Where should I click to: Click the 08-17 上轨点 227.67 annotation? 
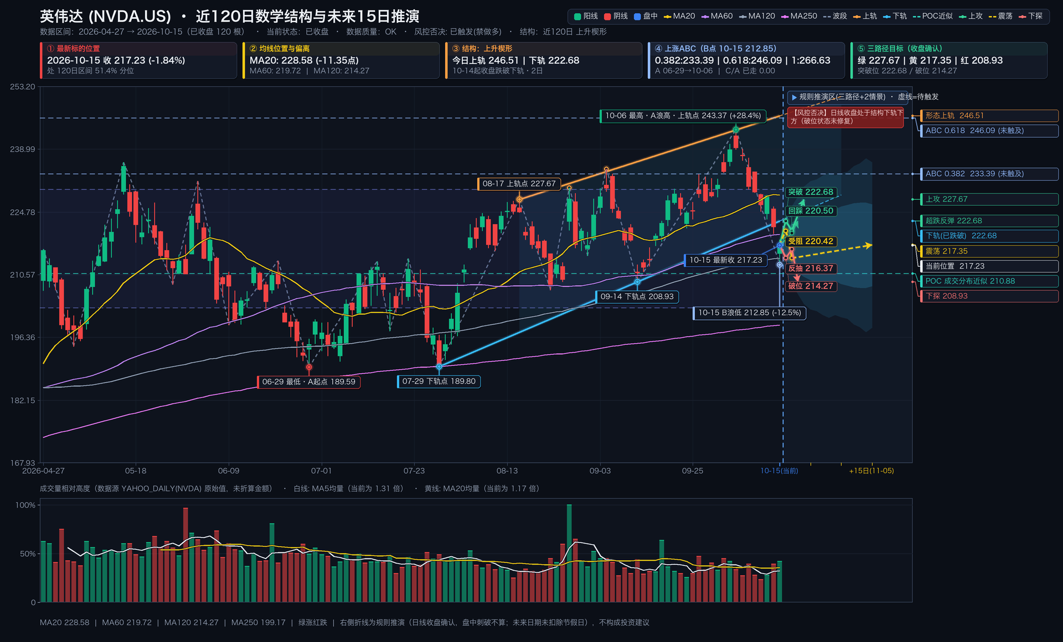pos(519,184)
